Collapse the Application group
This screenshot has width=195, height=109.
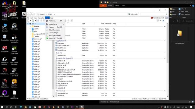165,41
